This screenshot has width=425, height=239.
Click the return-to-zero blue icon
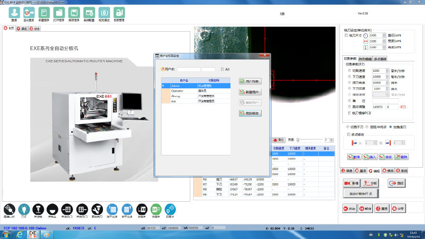(x=170, y=209)
